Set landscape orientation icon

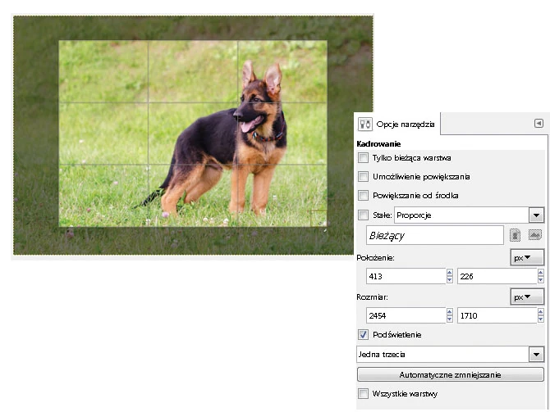point(535,235)
